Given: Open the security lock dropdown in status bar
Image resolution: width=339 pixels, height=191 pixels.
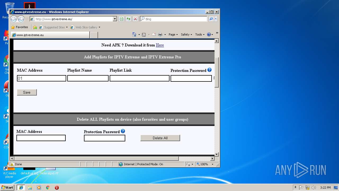Looking at the screenshot, I should click(190, 164).
